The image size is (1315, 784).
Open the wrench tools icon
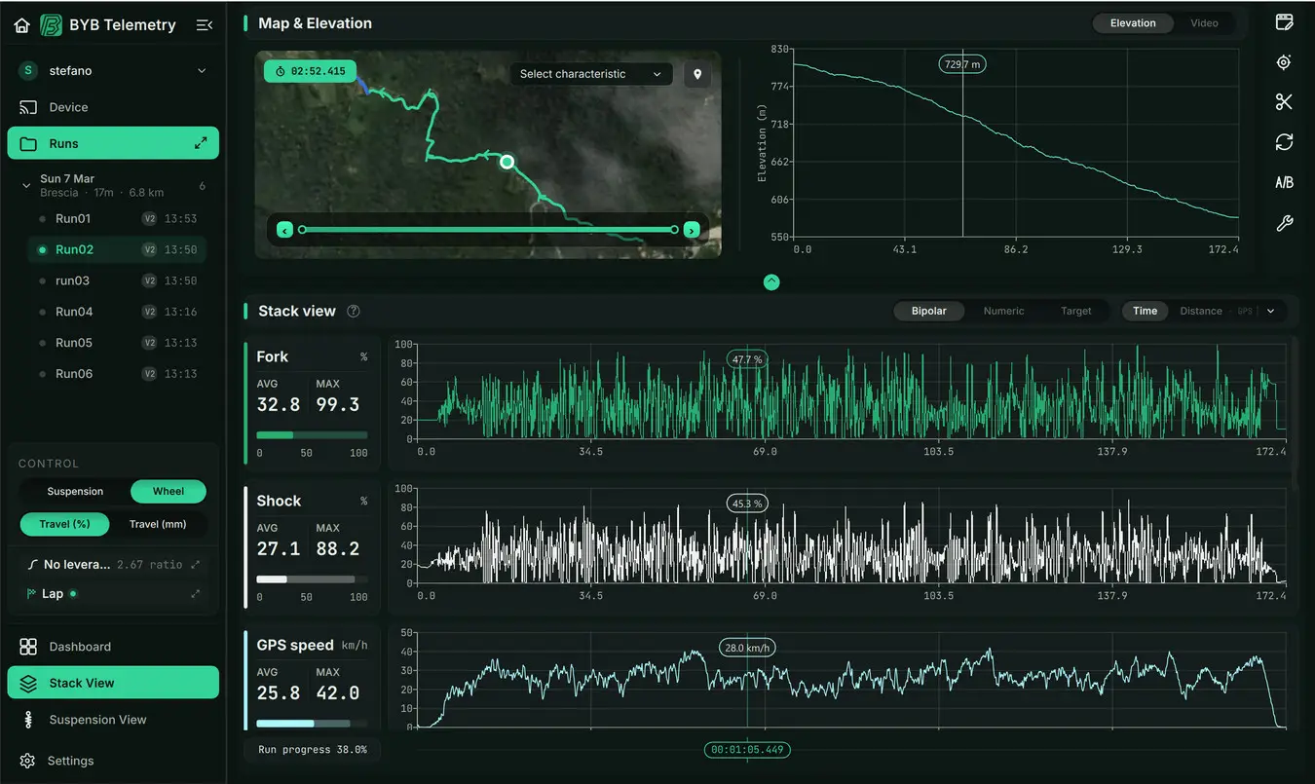click(1284, 224)
